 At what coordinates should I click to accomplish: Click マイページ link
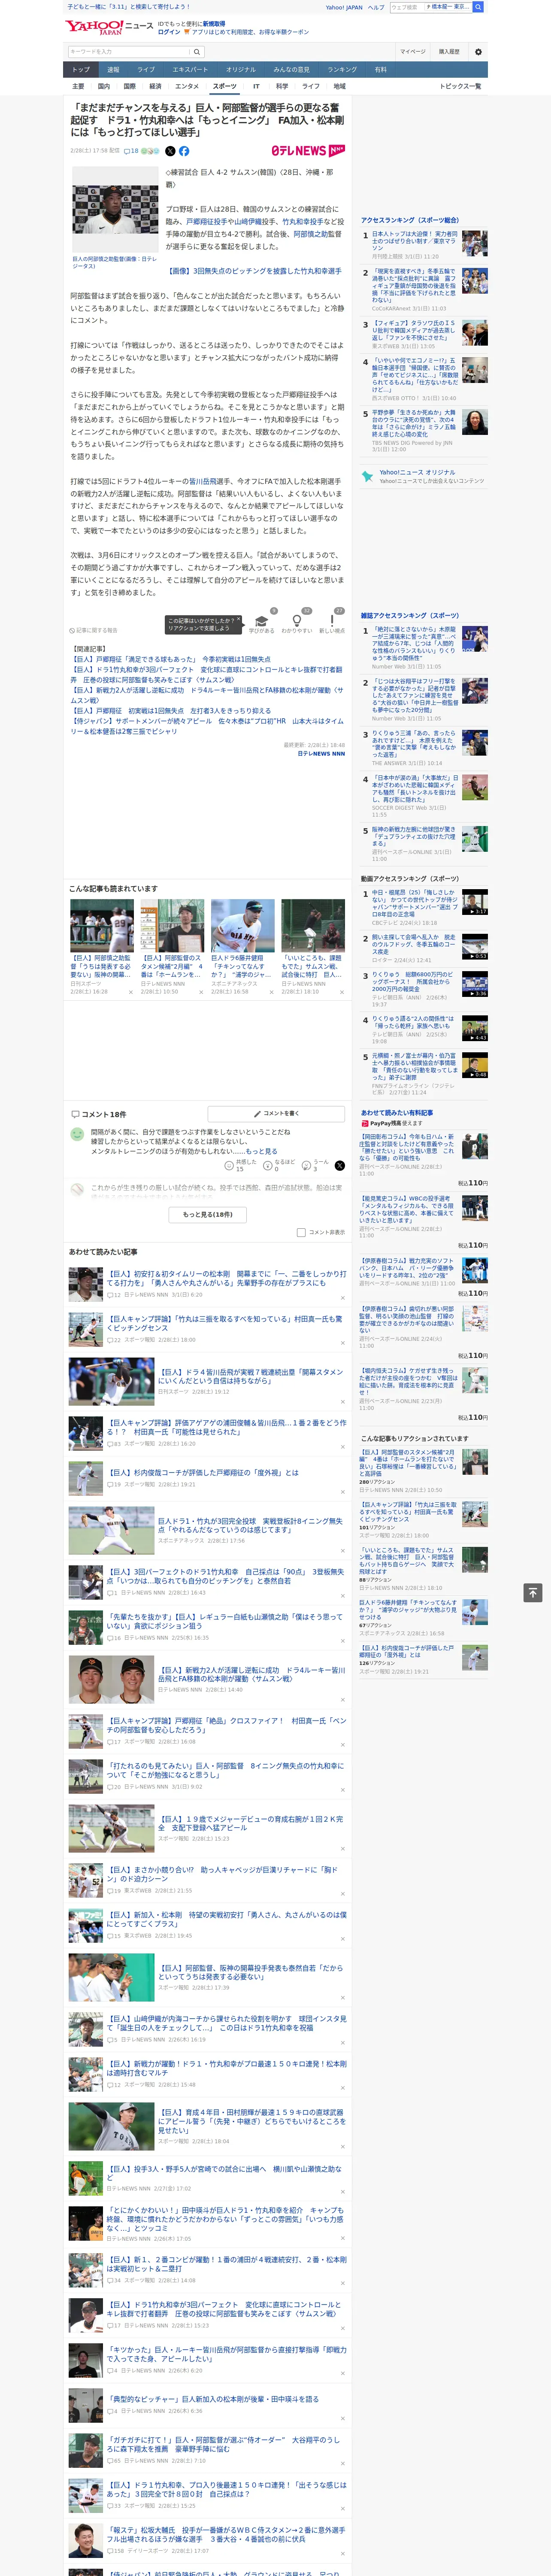412,51
